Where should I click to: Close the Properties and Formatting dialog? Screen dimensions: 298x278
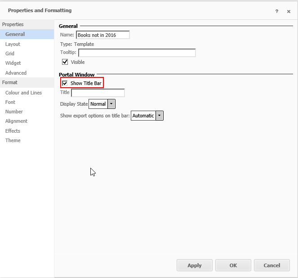pyautogui.click(x=289, y=11)
